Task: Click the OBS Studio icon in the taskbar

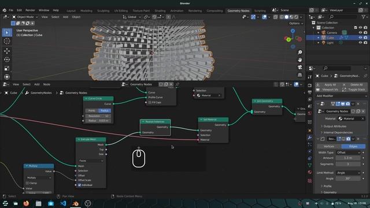Action: pos(88,203)
